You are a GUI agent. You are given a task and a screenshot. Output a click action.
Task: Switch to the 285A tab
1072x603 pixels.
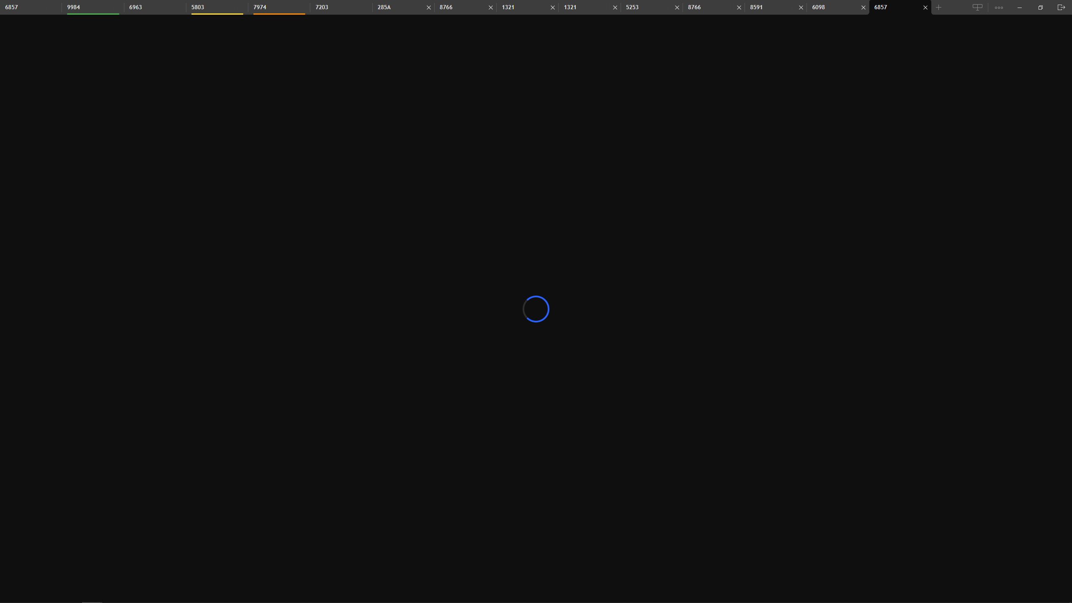pyautogui.click(x=398, y=7)
